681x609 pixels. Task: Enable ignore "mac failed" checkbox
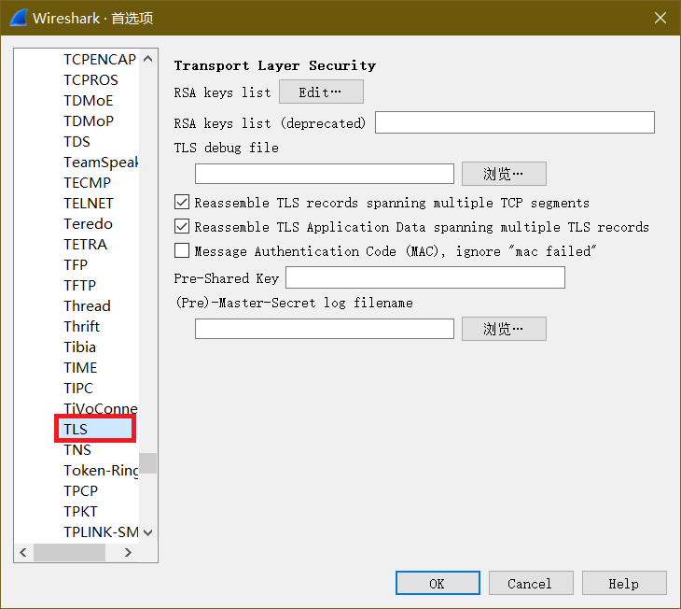tap(182, 251)
